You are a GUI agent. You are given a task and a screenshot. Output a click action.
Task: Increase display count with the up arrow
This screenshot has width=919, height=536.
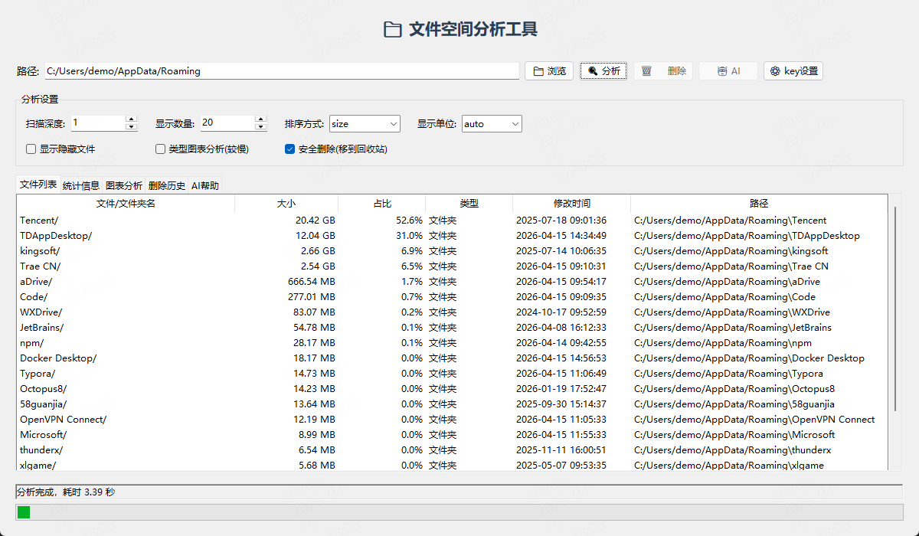pyautogui.click(x=261, y=119)
